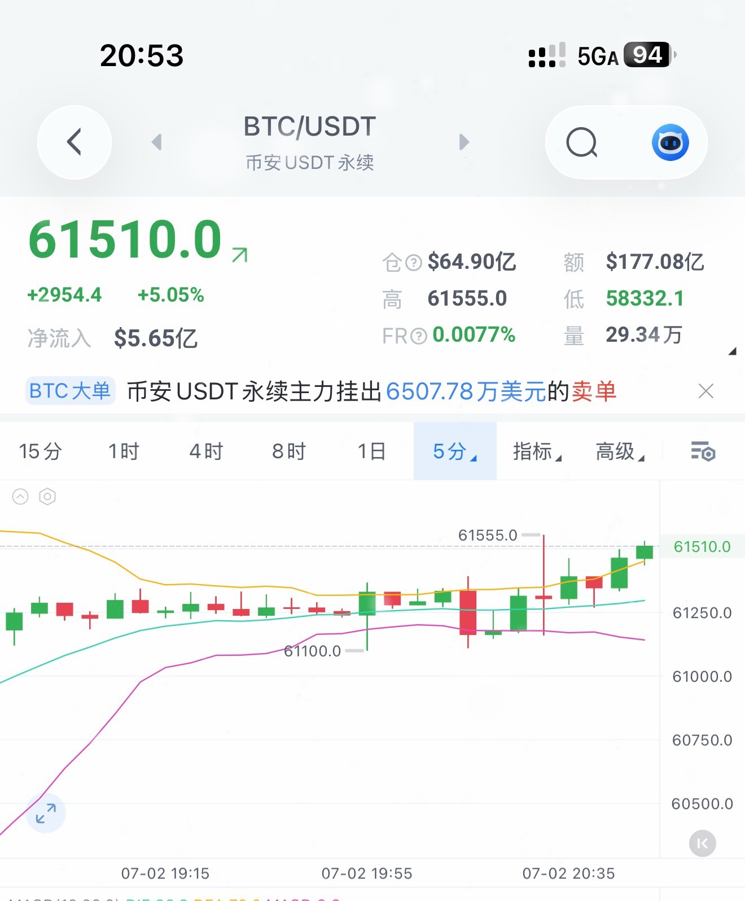This screenshot has height=901, width=745.
Task: Tap the battery 94 status indicator
Action: click(649, 55)
